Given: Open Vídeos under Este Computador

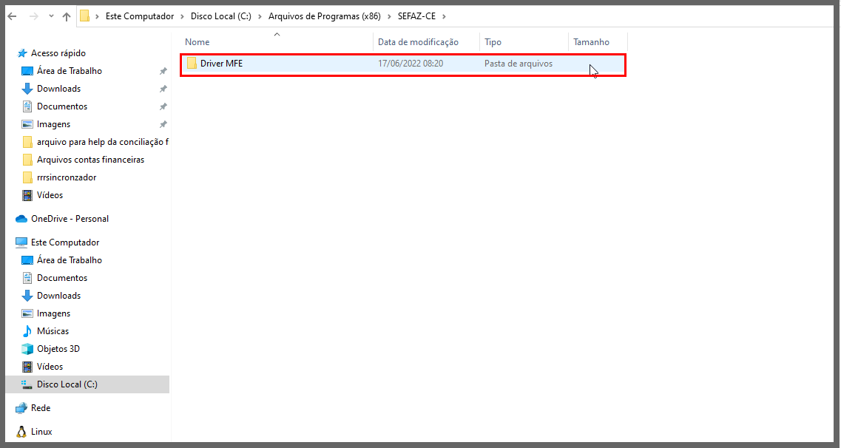Looking at the screenshot, I should [50, 366].
